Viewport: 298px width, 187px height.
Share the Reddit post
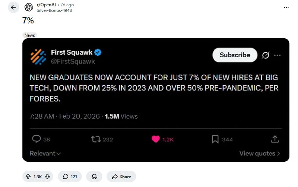pyautogui.click(x=121, y=177)
